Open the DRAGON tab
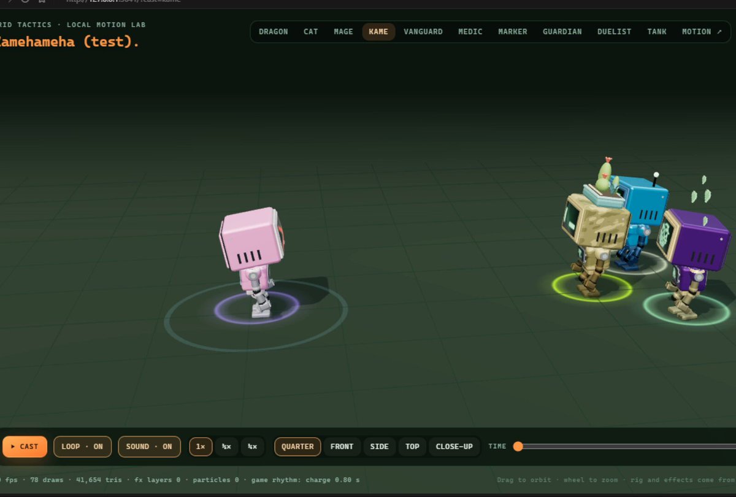Viewport: 736px width, 497px height. point(273,32)
